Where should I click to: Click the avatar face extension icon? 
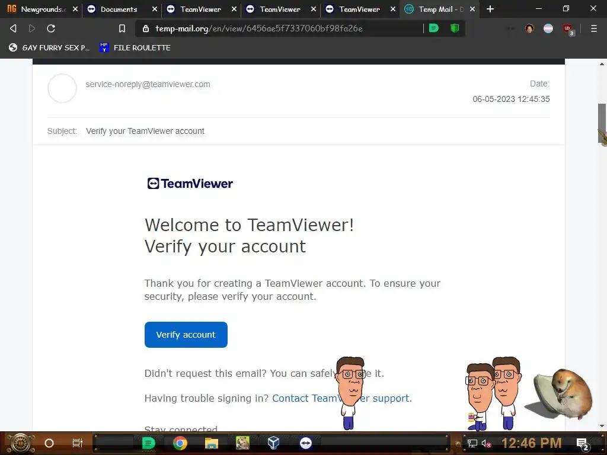(529, 28)
